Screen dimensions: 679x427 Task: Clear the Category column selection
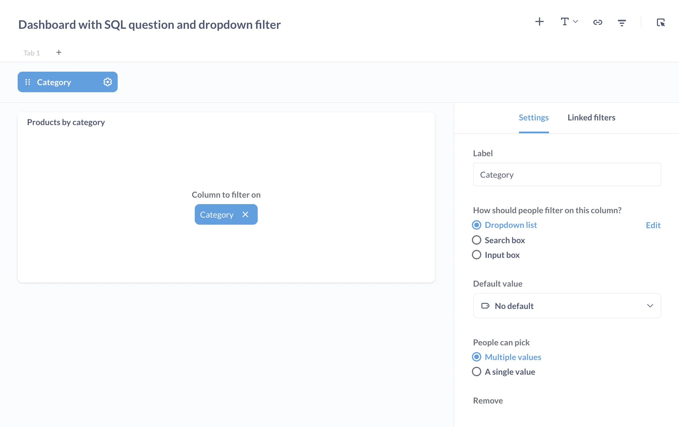(x=245, y=214)
